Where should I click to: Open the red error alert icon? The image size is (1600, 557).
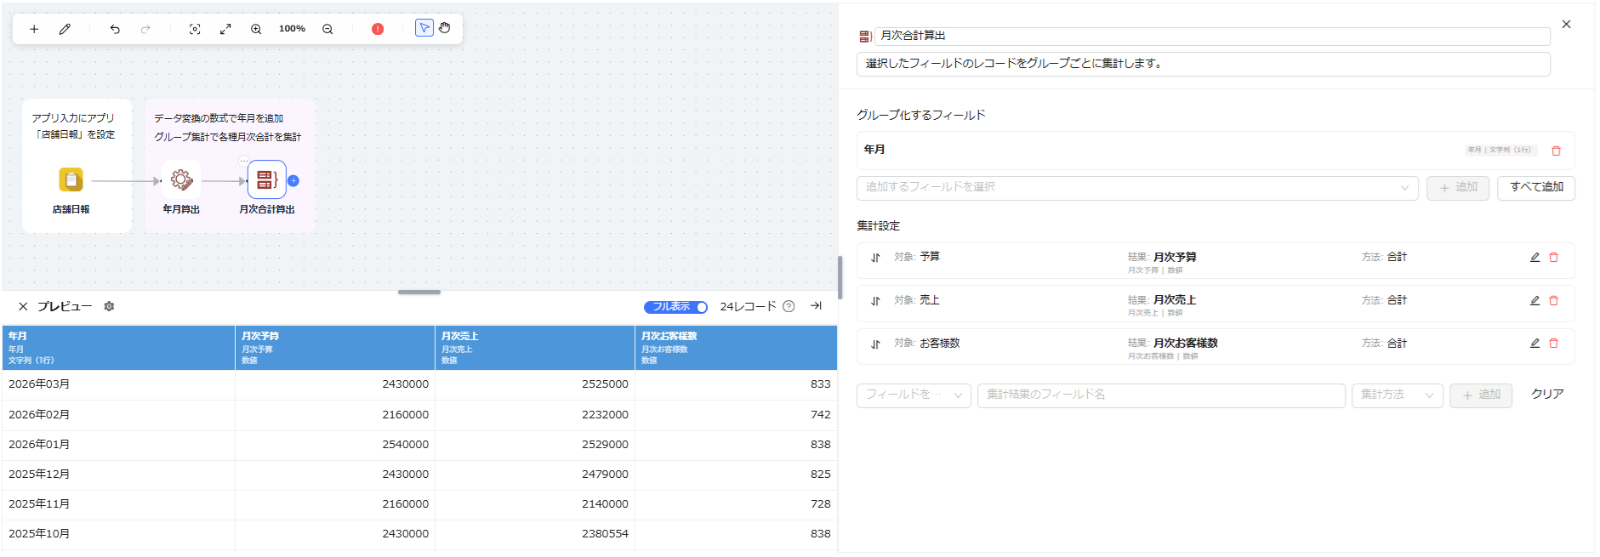[x=378, y=29]
